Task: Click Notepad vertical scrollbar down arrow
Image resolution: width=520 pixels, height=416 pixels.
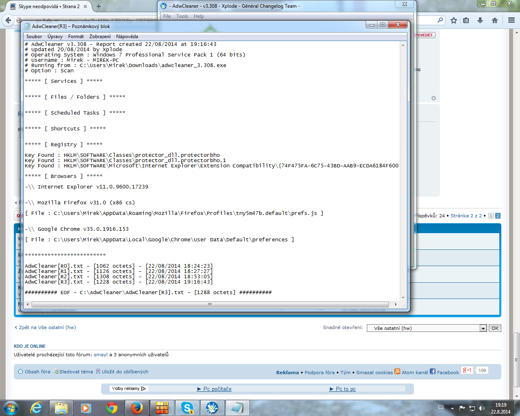Action: click(x=403, y=298)
